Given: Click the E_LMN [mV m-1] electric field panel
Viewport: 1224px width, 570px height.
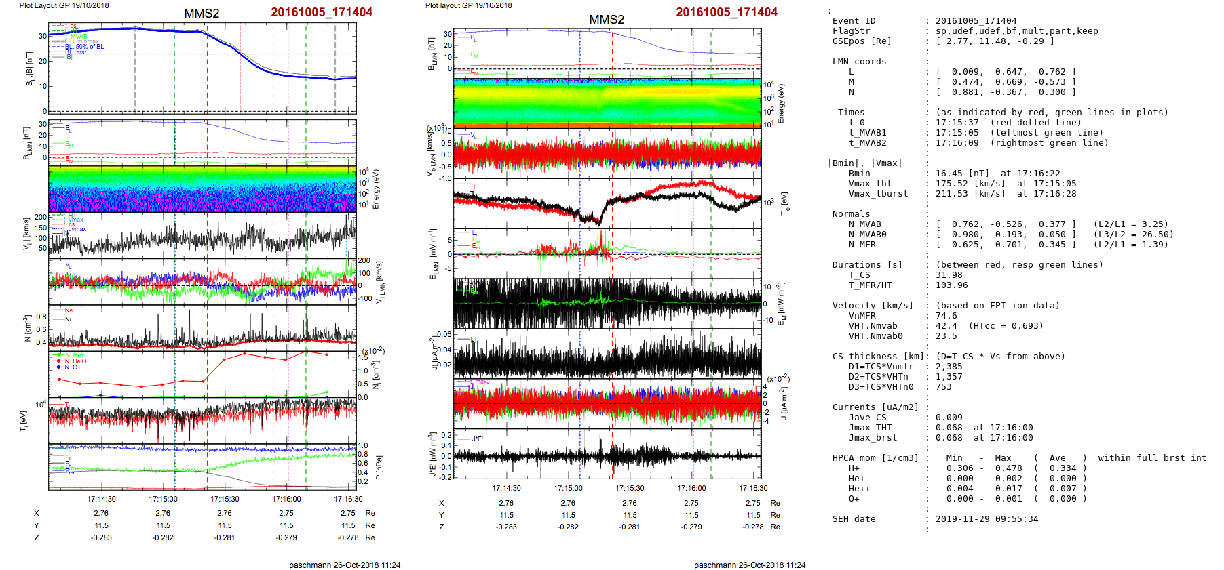Looking at the screenshot, I should 607,253.
